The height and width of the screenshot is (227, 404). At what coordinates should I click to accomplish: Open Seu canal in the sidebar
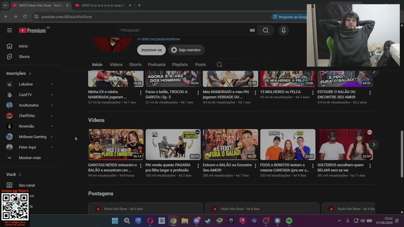tap(27, 185)
